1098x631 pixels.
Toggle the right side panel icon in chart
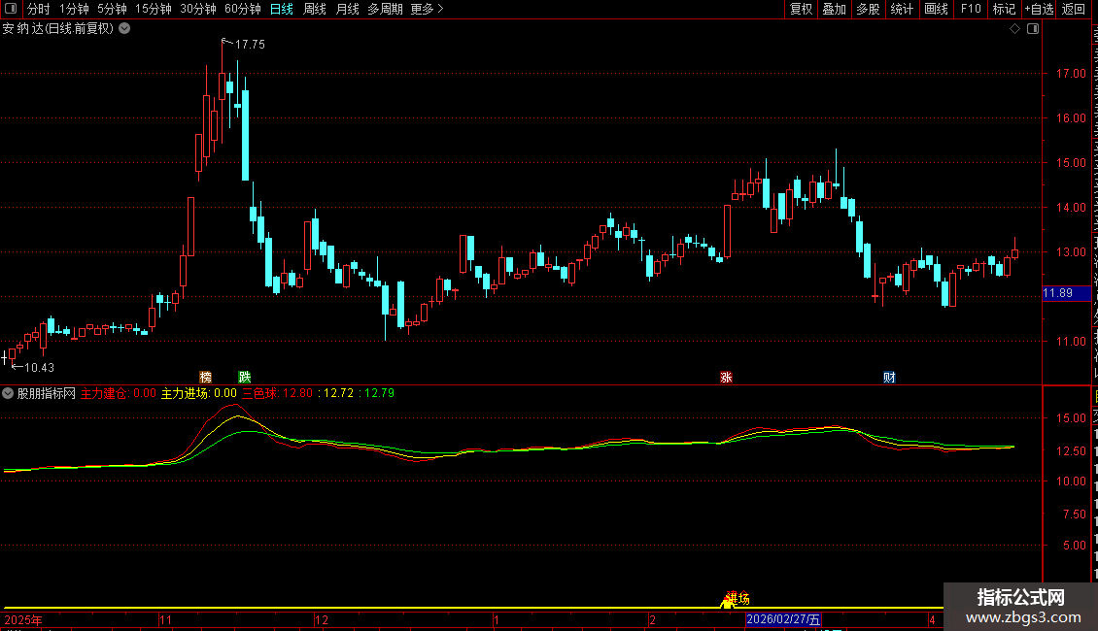tap(1033, 29)
